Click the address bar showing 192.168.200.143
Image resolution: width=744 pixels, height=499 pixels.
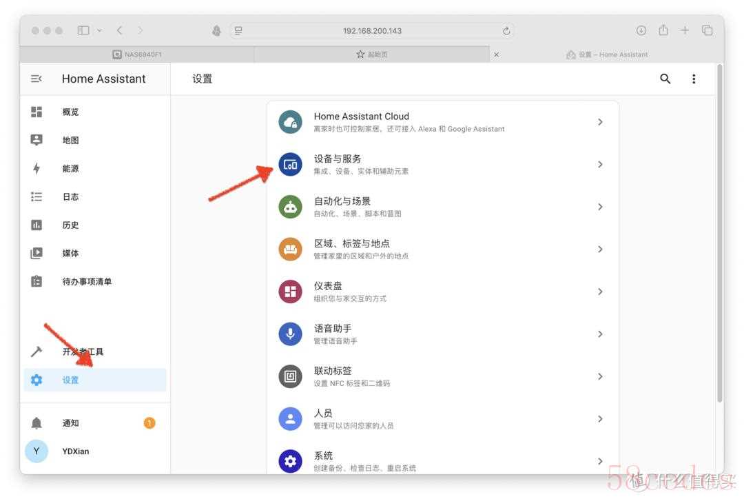tap(372, 31)
